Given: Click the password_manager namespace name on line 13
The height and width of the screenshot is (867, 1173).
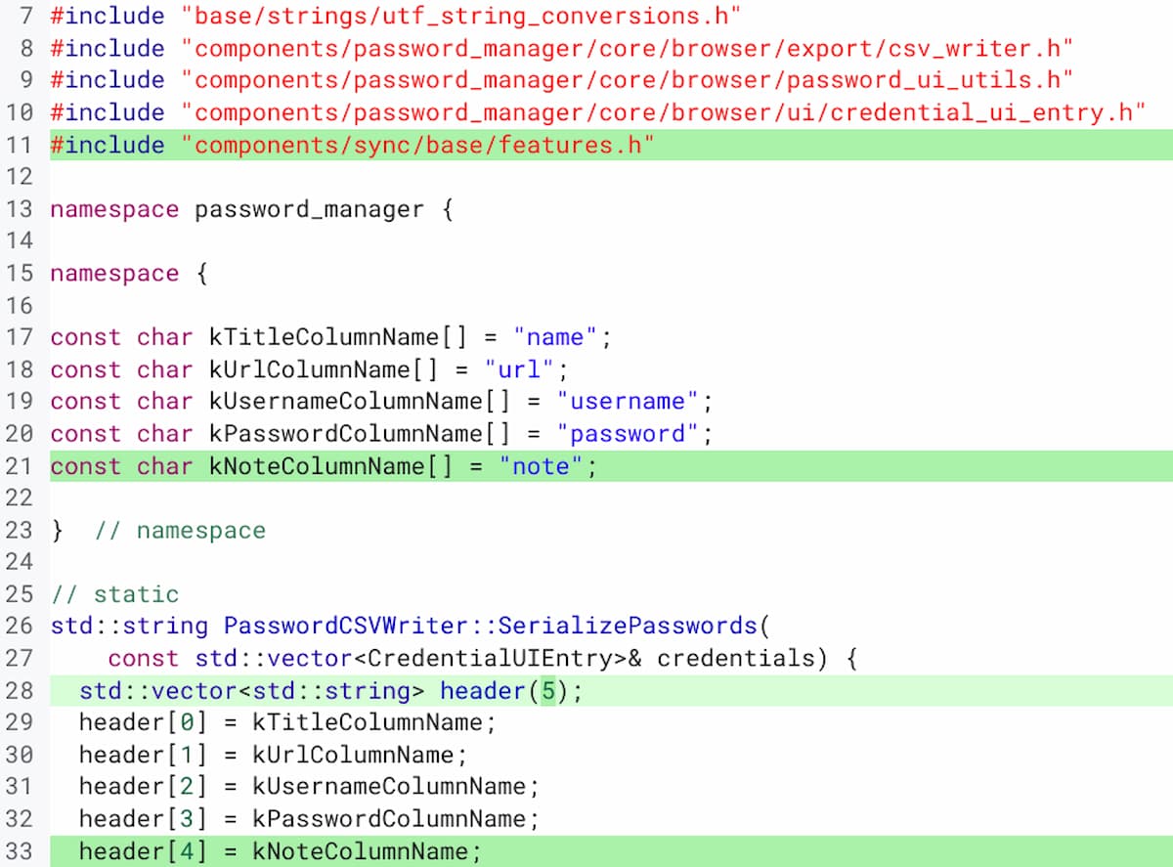Looking at the screenshot, I should click(310, 209).
